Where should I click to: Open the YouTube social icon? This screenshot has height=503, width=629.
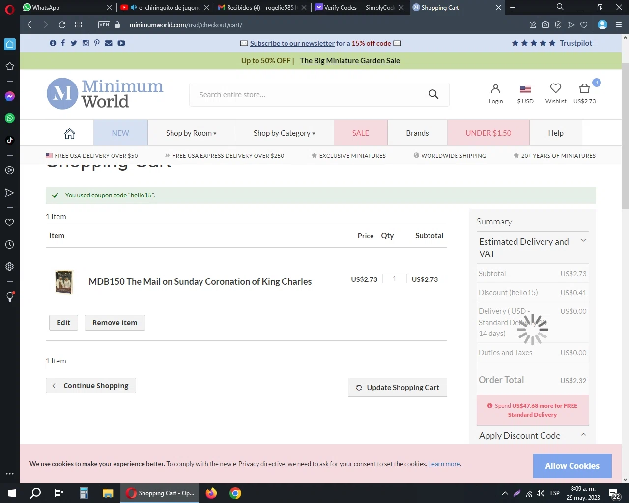(x=121, y=43)
